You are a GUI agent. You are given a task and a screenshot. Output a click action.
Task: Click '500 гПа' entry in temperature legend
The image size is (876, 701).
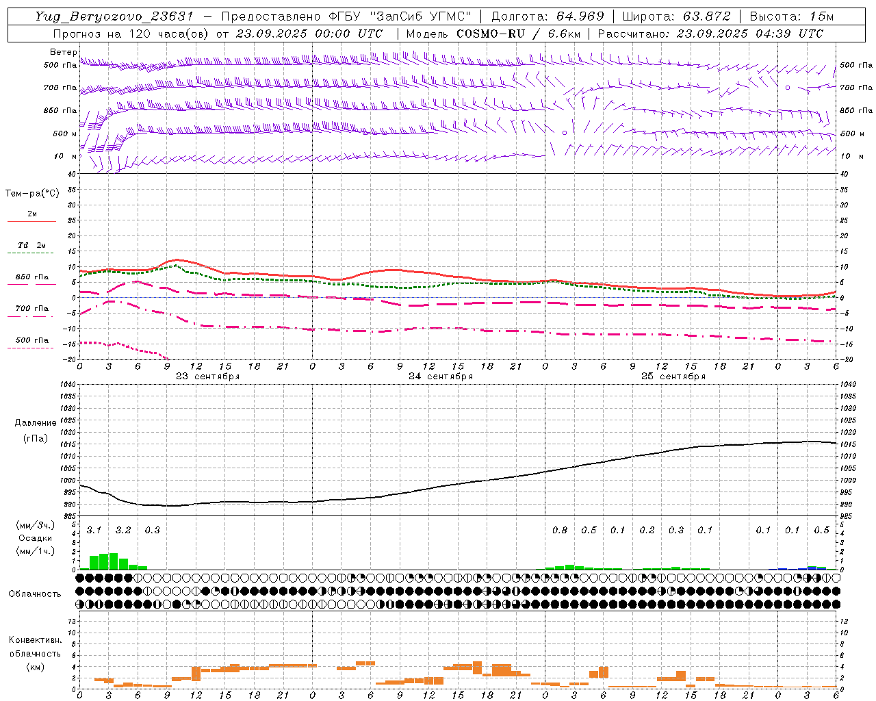(x=31, y=340)
